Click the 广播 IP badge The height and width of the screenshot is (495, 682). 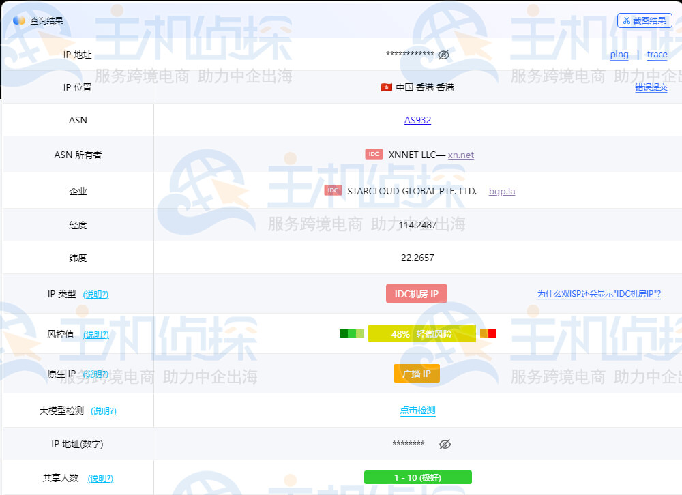417,373
